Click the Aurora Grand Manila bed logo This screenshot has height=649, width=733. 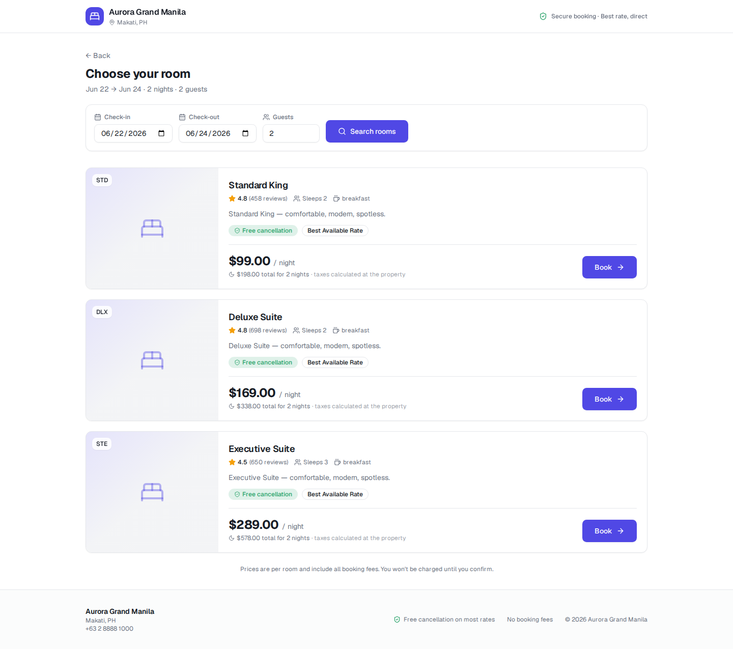95,16
